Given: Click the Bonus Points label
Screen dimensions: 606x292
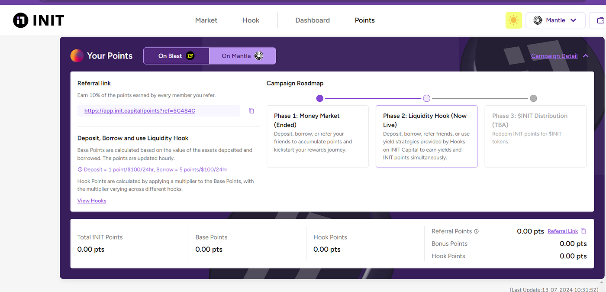Looking at the screenshot, I should (x=449, y=243).
